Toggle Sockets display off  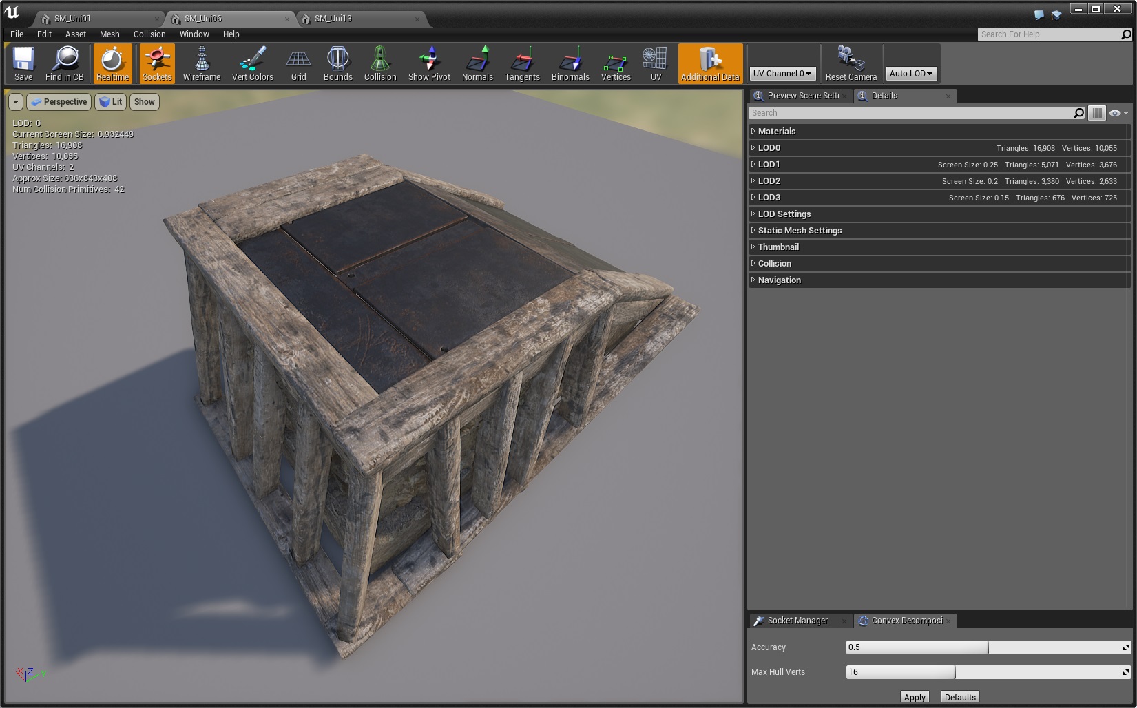click(157, 63)
